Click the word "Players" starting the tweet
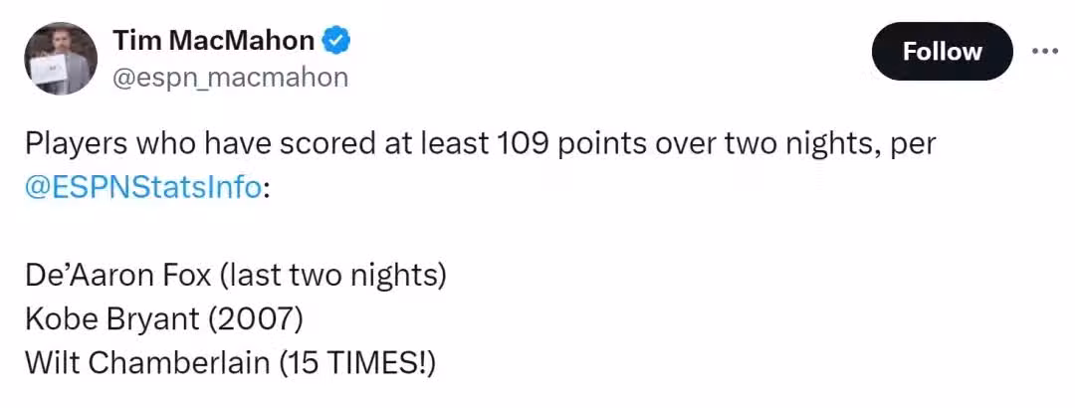Screen dimensions: 1075x408 click(x=75, y=143)
